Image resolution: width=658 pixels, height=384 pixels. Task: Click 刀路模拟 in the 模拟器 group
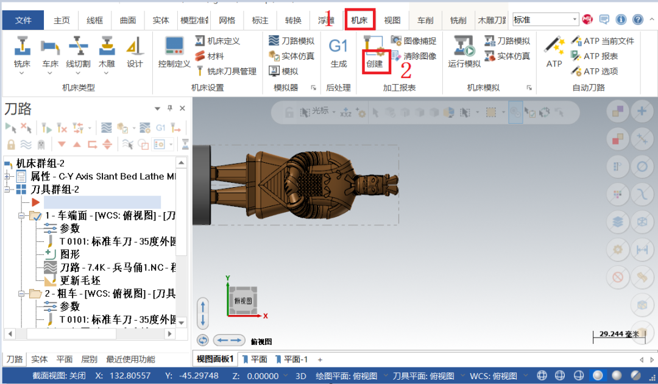click(292, 41)
